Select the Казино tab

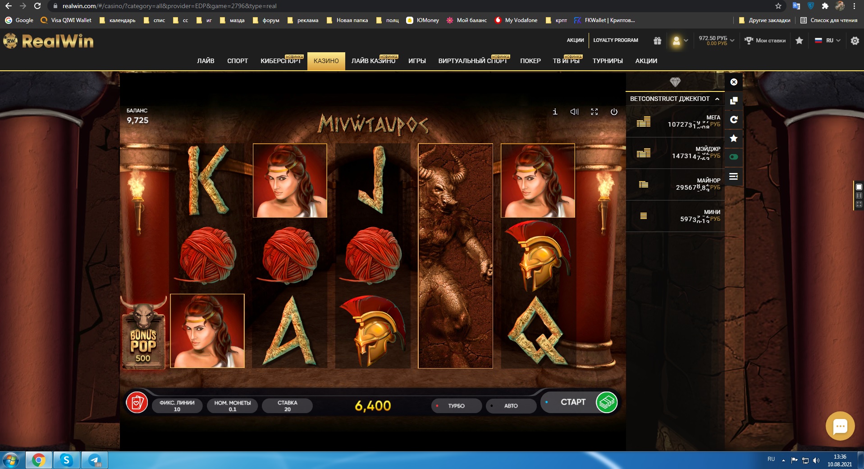(326, 61)
